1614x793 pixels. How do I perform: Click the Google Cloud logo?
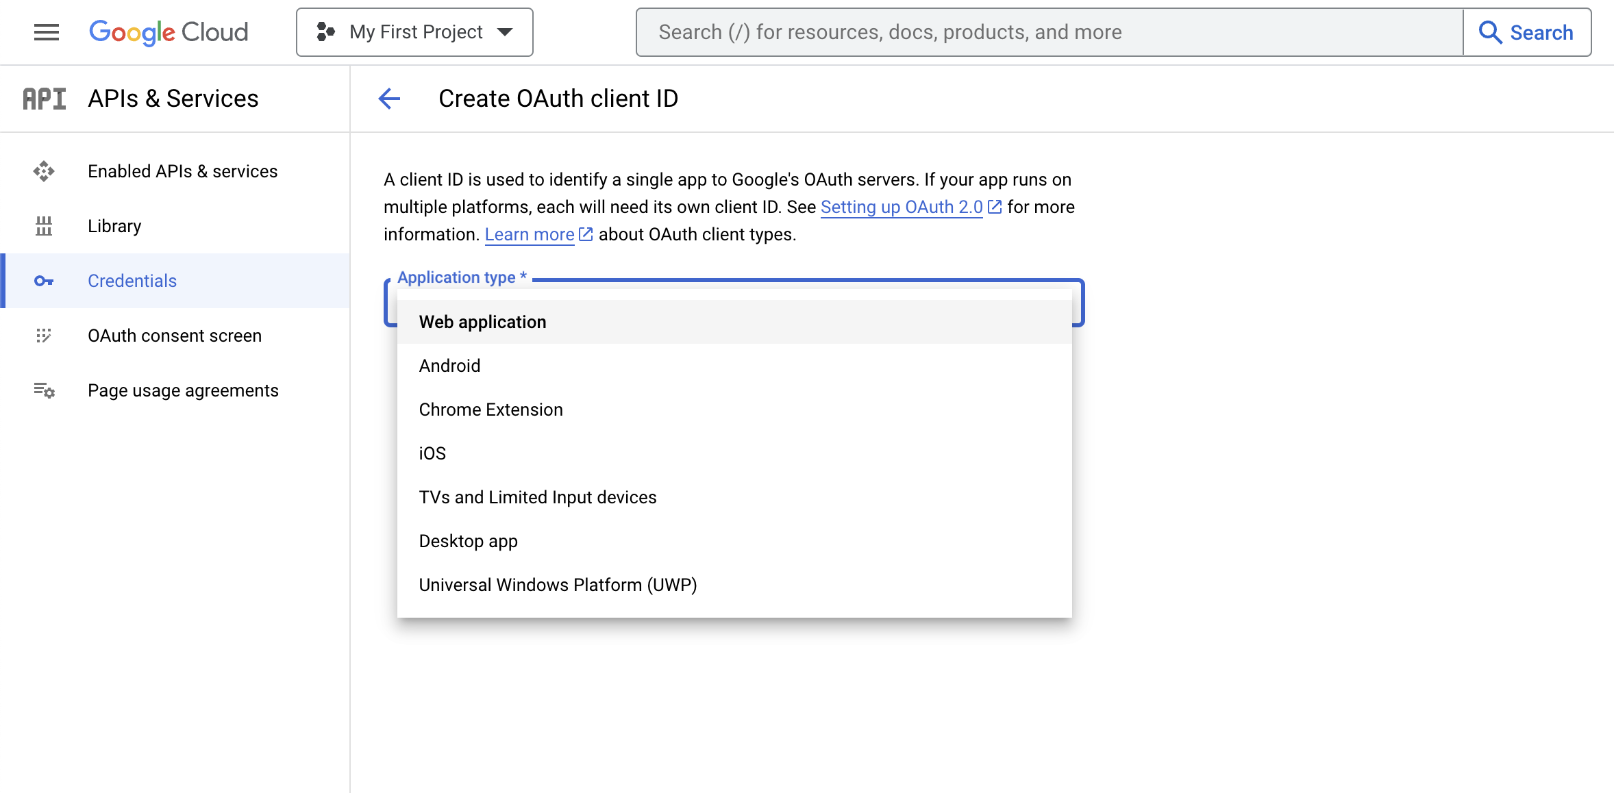tap(169, 32)
